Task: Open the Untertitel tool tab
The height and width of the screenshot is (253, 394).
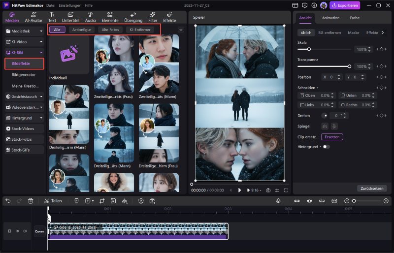Action: click(70, 17)
